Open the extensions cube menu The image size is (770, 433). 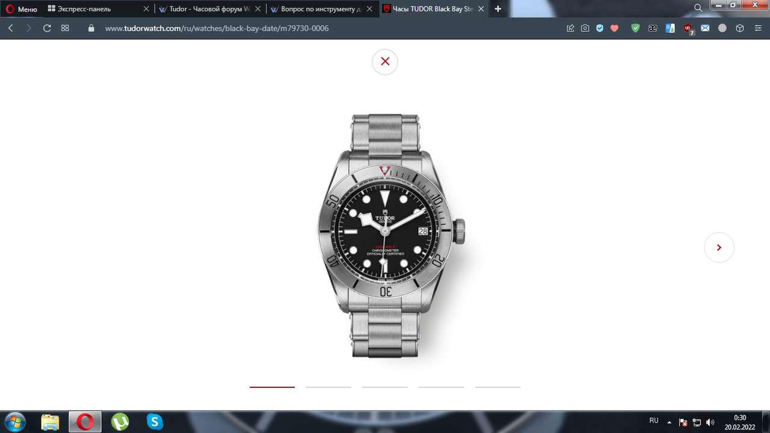[740, 28]
